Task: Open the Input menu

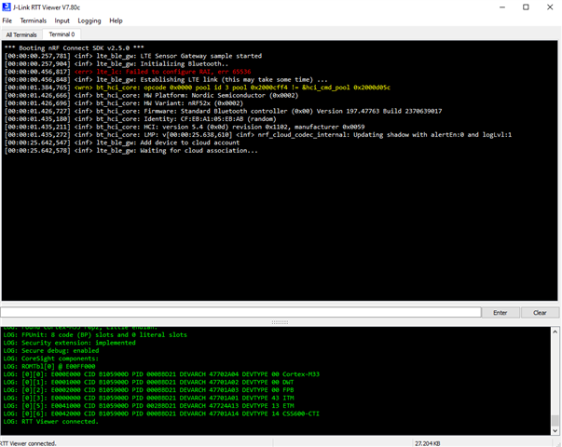Action: (x=62, y=20)
